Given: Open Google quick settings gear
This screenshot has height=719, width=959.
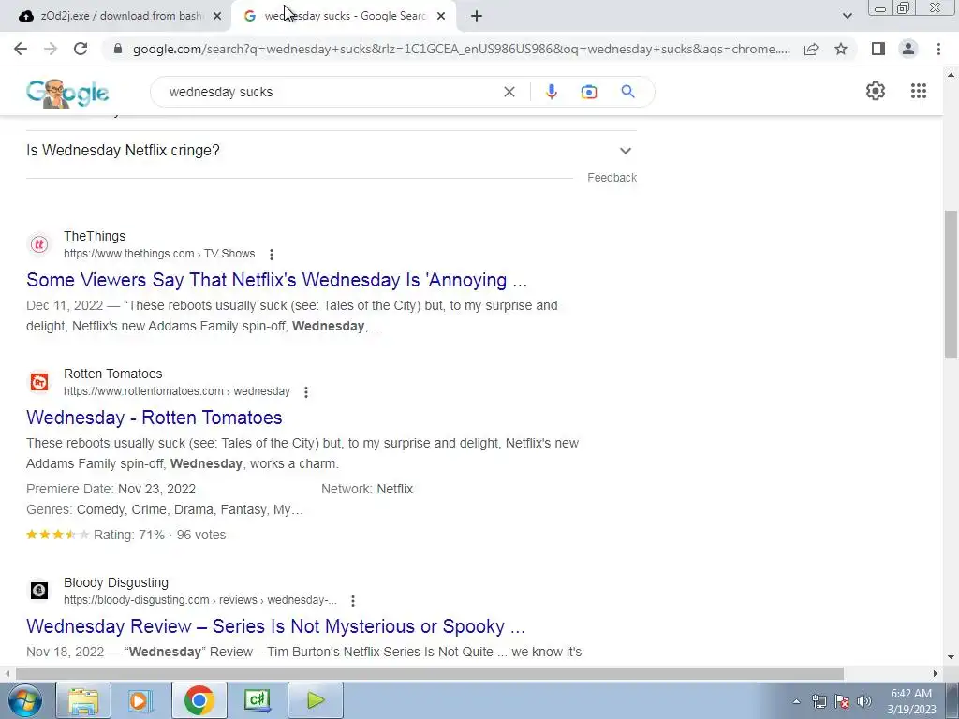Looking at the screenshot, I should pos(876,91).
